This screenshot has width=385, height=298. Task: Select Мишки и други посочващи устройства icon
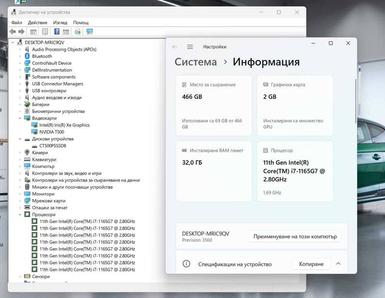pyautogui.click(x=27, y=187)
